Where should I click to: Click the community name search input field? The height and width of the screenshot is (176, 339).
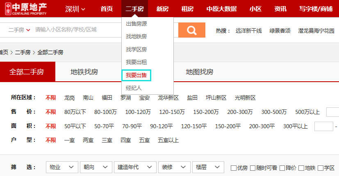102,30
